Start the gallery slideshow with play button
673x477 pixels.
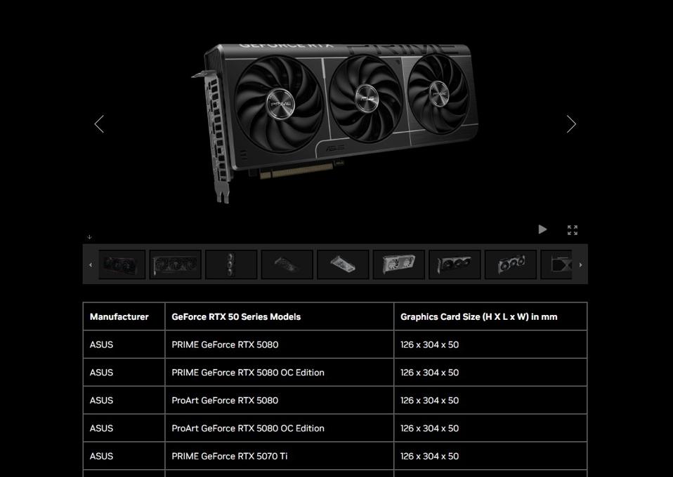(542, 229)
